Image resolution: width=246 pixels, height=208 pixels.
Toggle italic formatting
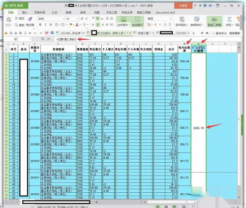45,25
